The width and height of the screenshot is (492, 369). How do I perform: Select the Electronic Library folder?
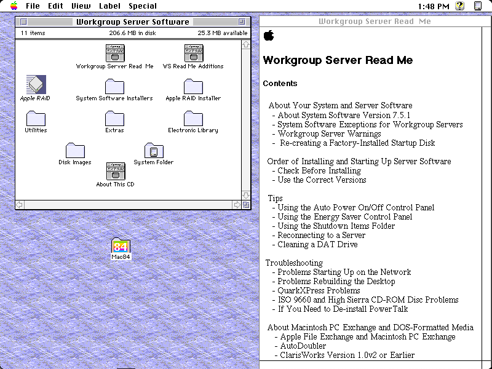pyautogui.click(x=193, y=118)
